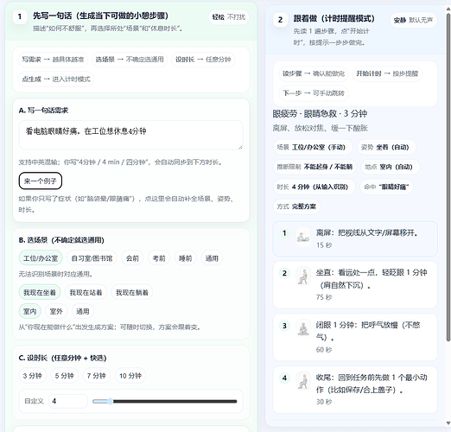Click the step 4 seated figure icon
Screen dimensions: 451x432
click(x=303, y=381)
